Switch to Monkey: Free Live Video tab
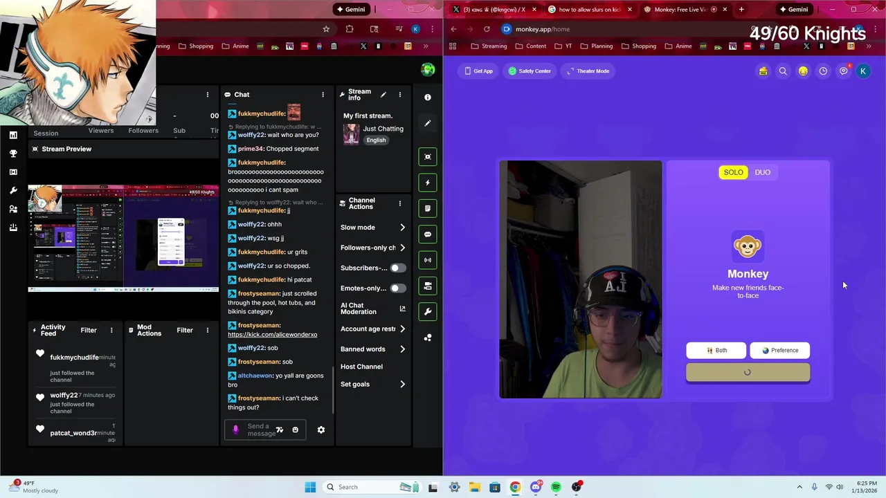The image size is (886, 498). (x=685, y=10)
